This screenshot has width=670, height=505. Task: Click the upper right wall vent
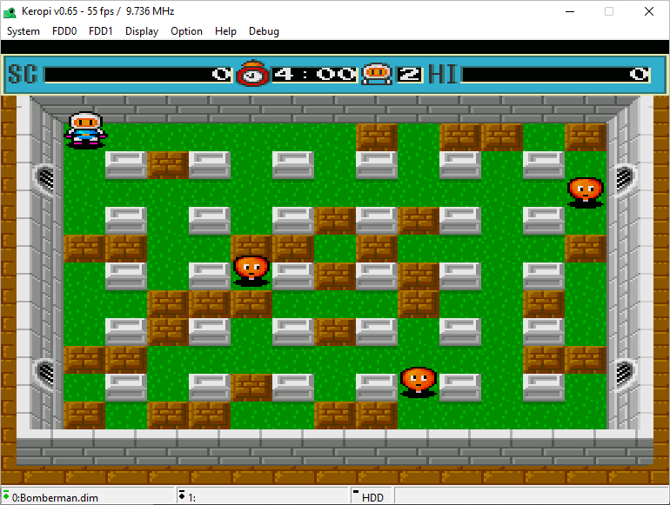click(624, 178)
